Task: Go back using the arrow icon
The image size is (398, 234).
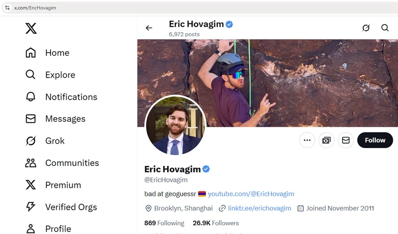Action: [x=149, y=28]
